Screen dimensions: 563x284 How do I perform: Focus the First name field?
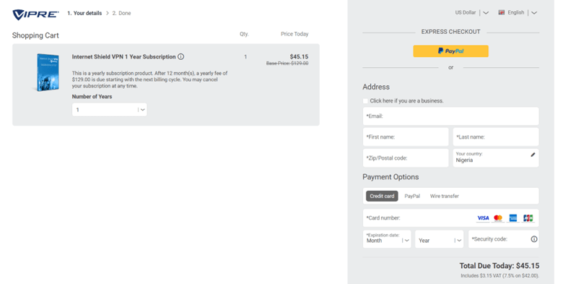point(406,137)
